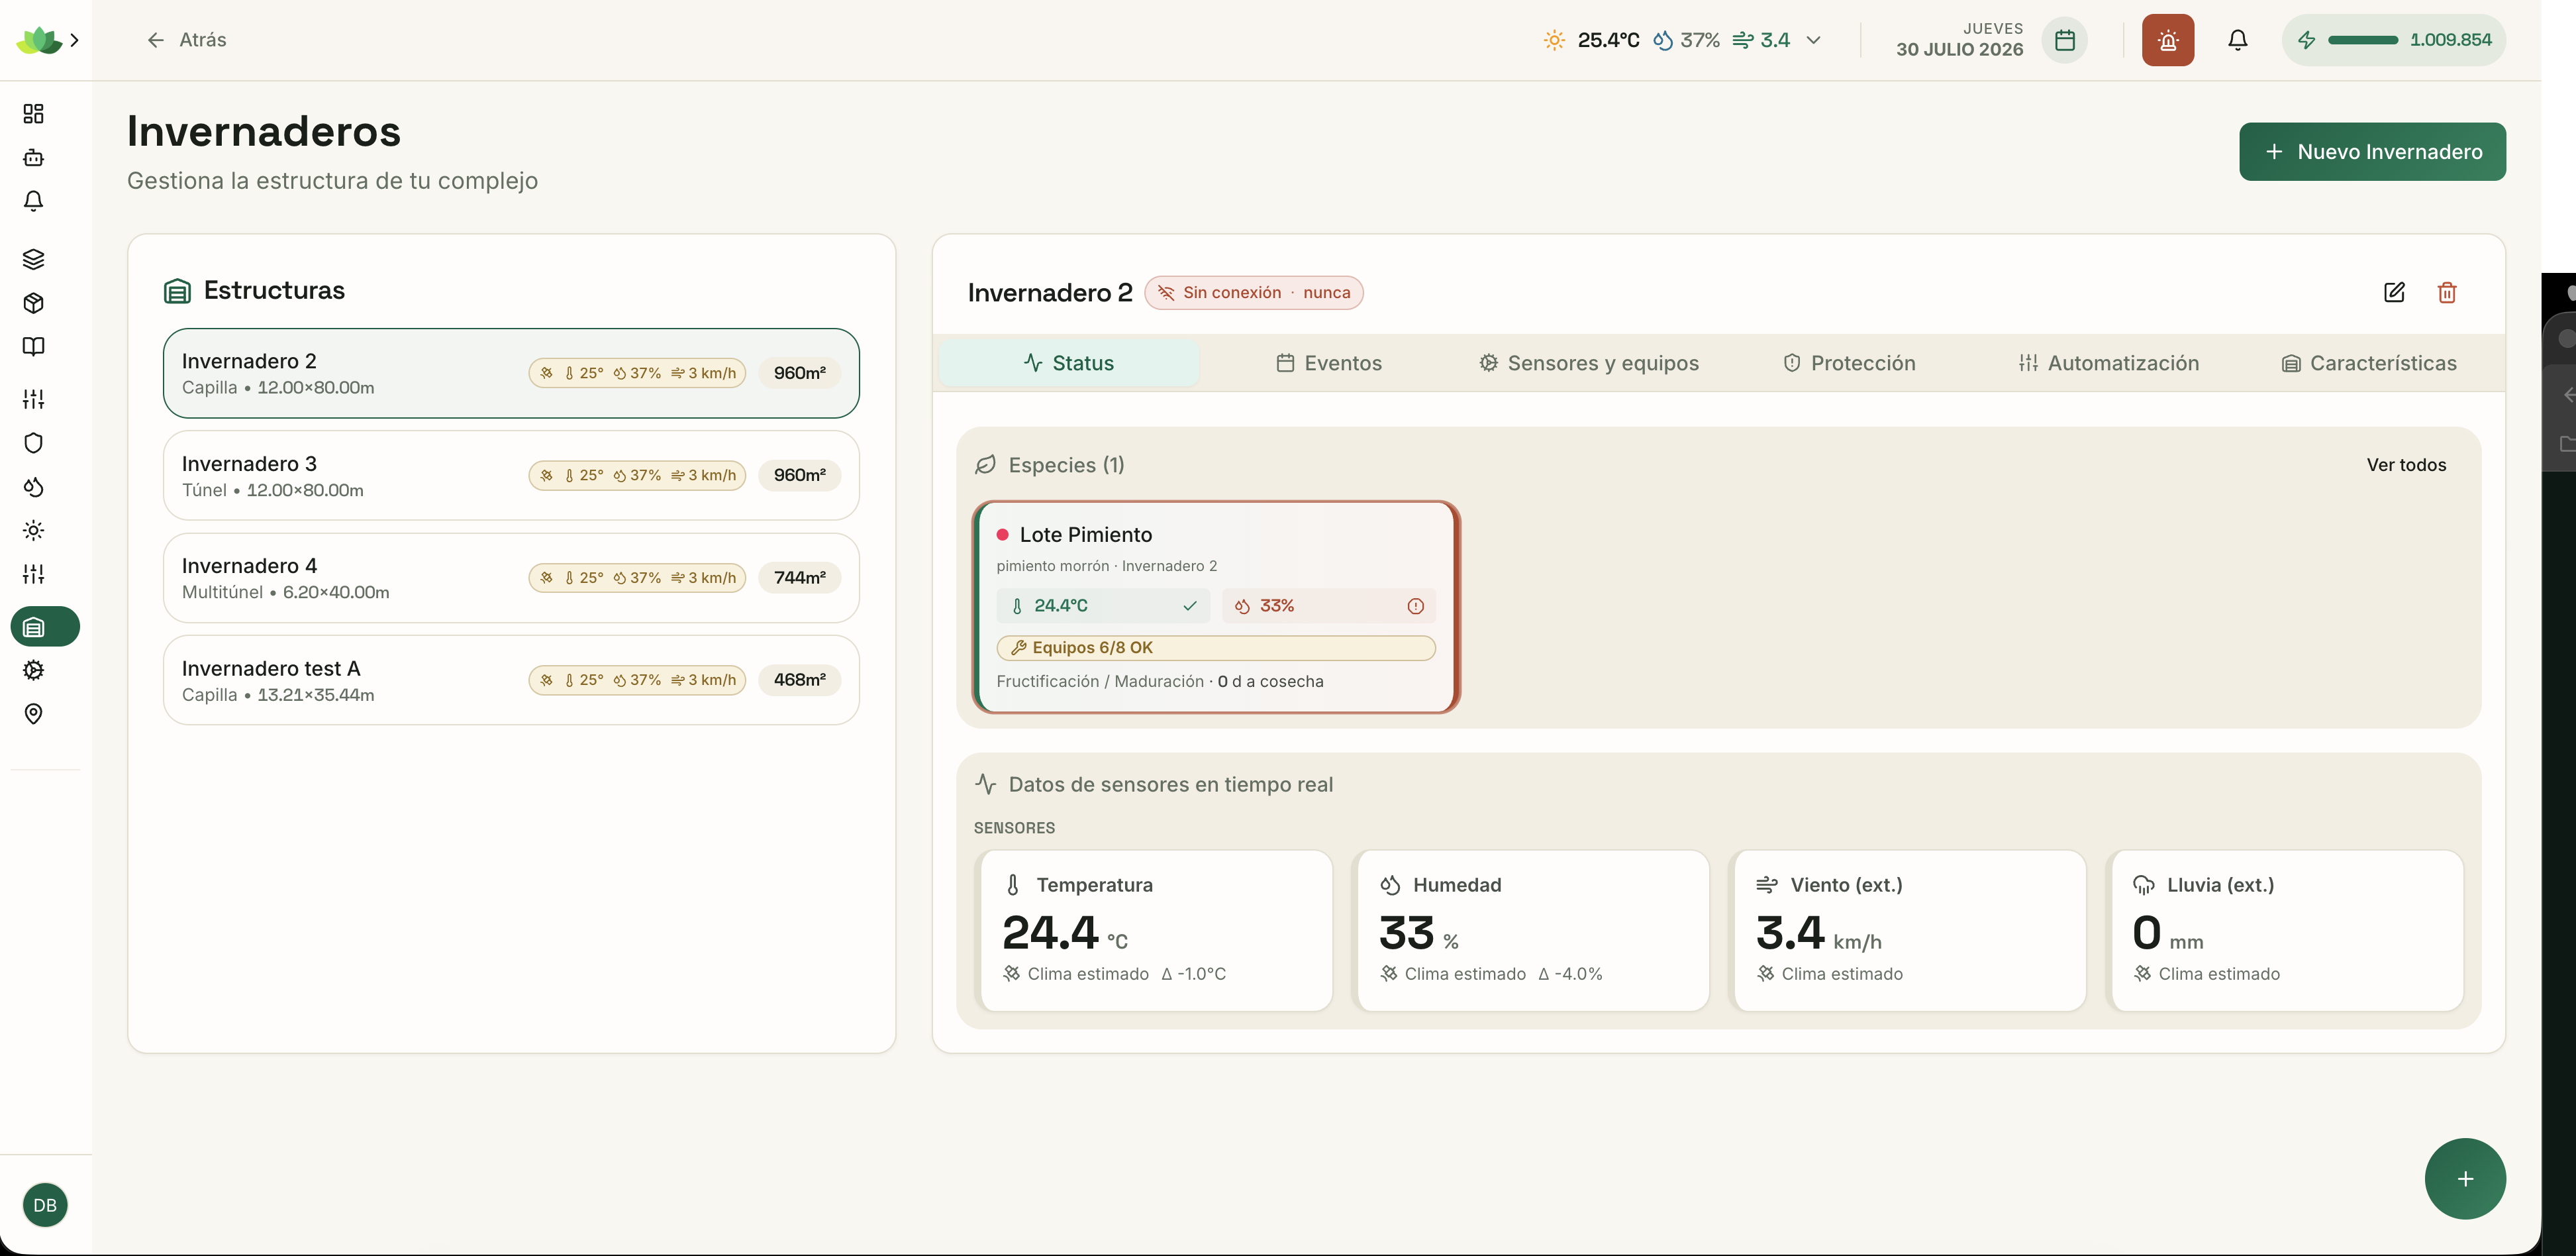Image resolution: width=2576 pixels, height=1256 pixels.
Task: Open the Automatización tab
Action: (2108, 363)
